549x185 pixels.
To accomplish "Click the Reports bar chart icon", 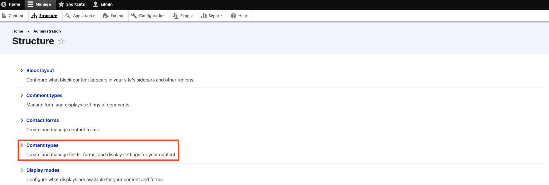I will pyautogui.click(x=204, y=16).
